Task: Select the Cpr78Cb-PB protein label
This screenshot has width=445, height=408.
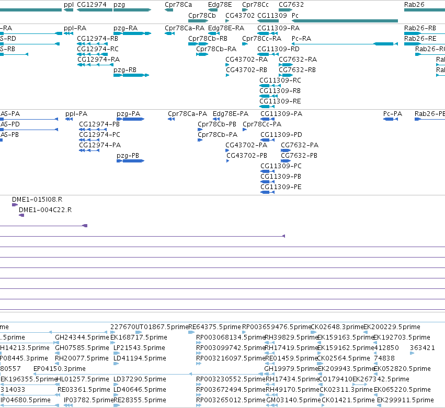Action: coord(217,125)
